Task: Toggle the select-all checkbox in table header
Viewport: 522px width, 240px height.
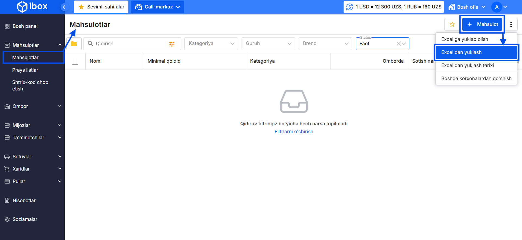Action: [x=75, y=61]
